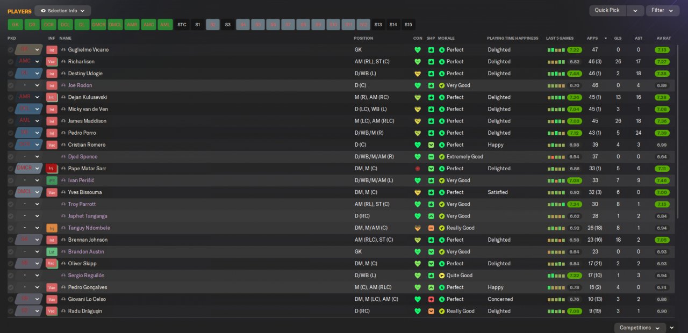Click Sergio Reguilón's Quite Good morale icon
The image size is (688, 333).
442,276
